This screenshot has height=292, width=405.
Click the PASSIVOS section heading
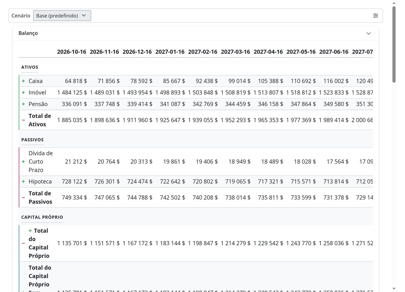(x=32, y=140)
